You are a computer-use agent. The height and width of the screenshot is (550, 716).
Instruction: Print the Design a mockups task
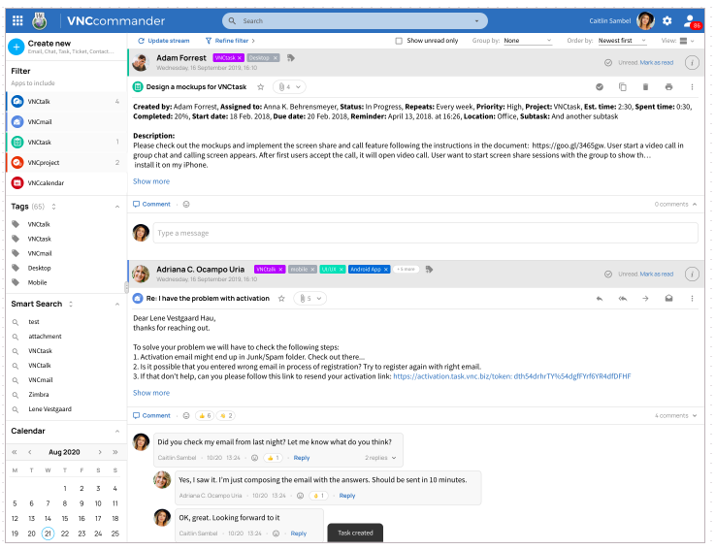(x=668, y=86)
